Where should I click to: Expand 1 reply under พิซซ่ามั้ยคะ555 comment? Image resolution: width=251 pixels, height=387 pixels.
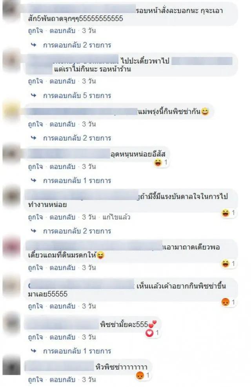click(x=77, y=351)
